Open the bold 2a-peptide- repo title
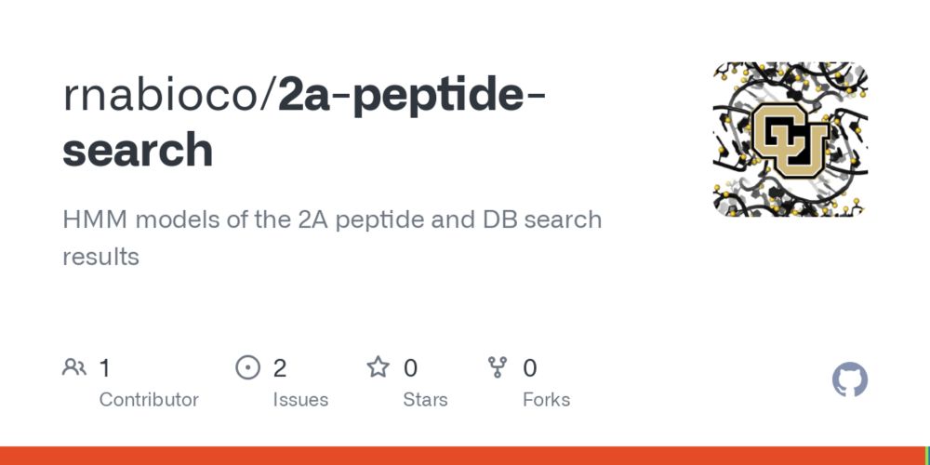This screenshot has height=465, width=930. [411, 98]
